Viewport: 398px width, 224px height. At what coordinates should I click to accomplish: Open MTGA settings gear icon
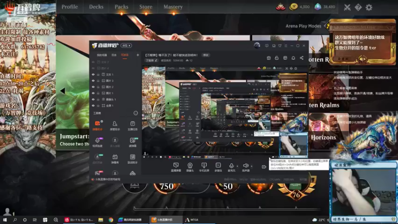[369, 7]
